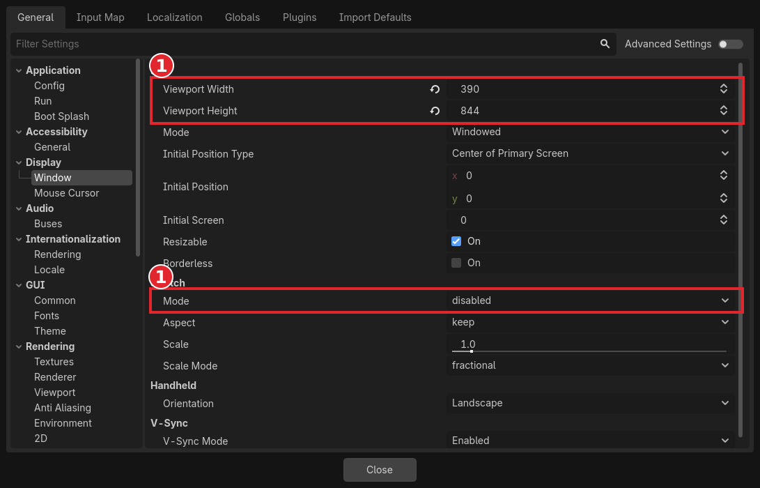This screenshot has width=760, height=488.
Task: Click the search magnifier icon
Action: click(605, 44)
